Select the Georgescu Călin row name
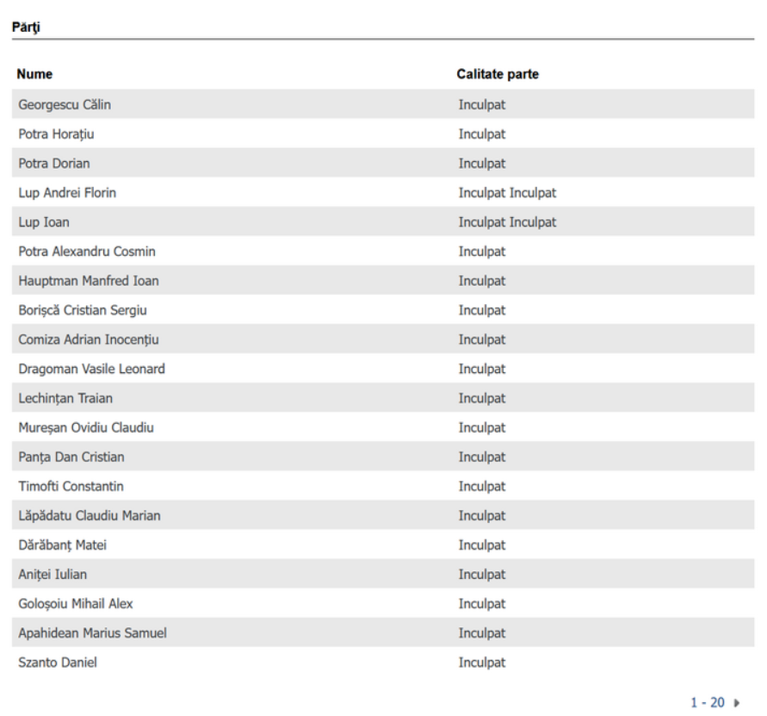Viewport: 767px width, 716px height. point(65,105)
